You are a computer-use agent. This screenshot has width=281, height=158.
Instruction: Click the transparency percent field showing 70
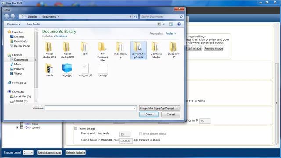pyautogui.click(x=205, y=121)
